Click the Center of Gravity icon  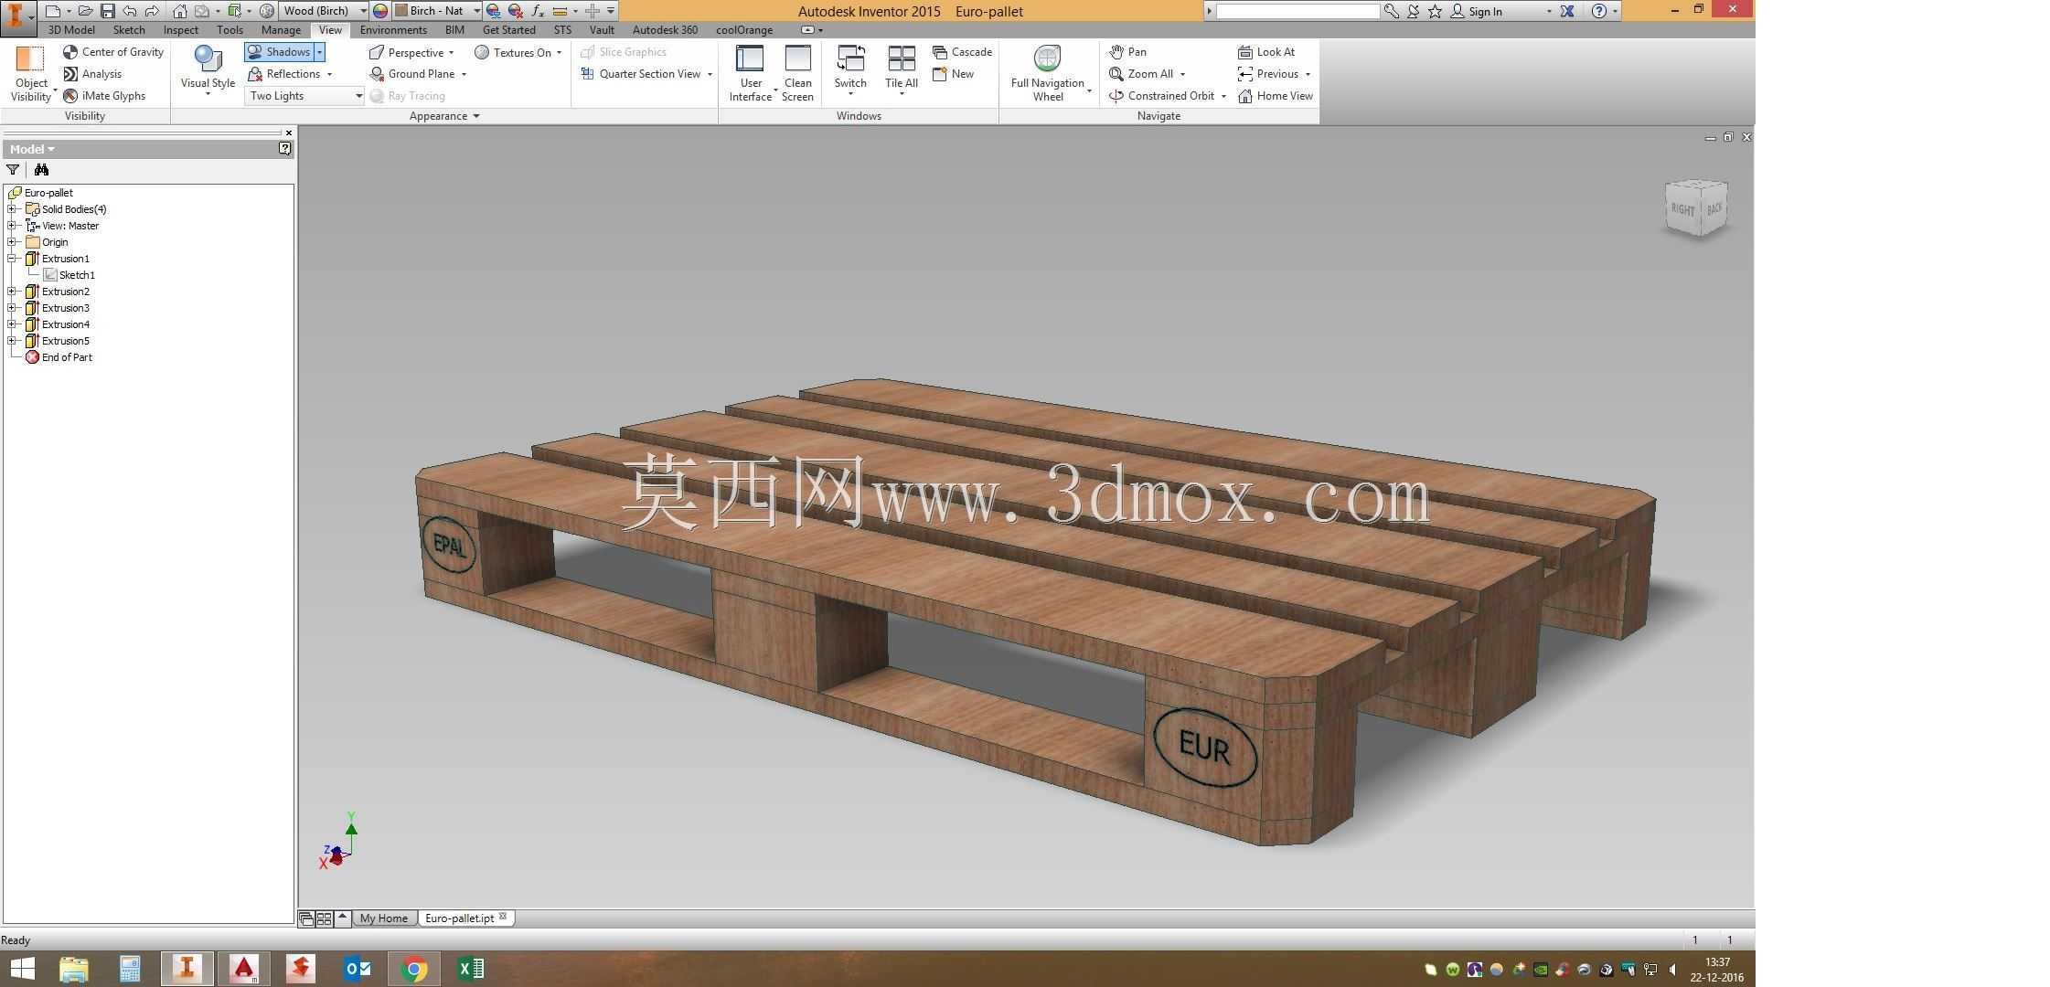[x=70, y=52]
